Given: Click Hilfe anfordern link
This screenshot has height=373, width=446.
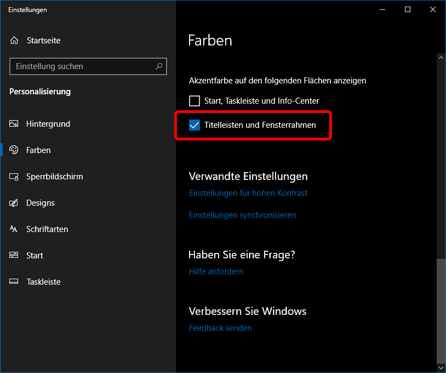Looking at the screenshot, I should [x=216, y=272].
